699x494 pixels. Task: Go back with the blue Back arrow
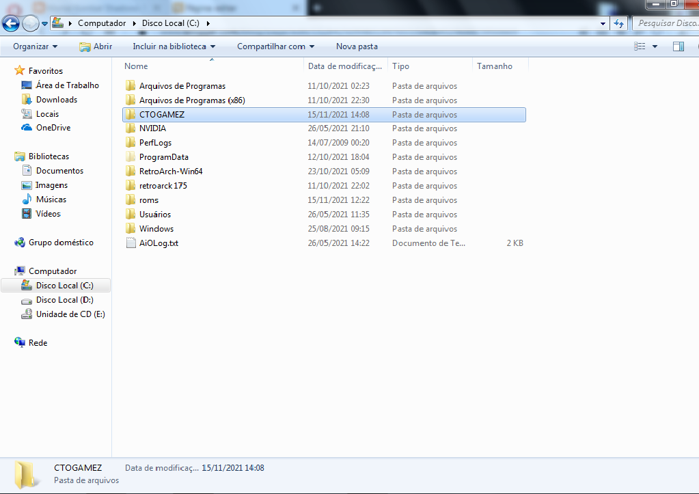(11, 23)
